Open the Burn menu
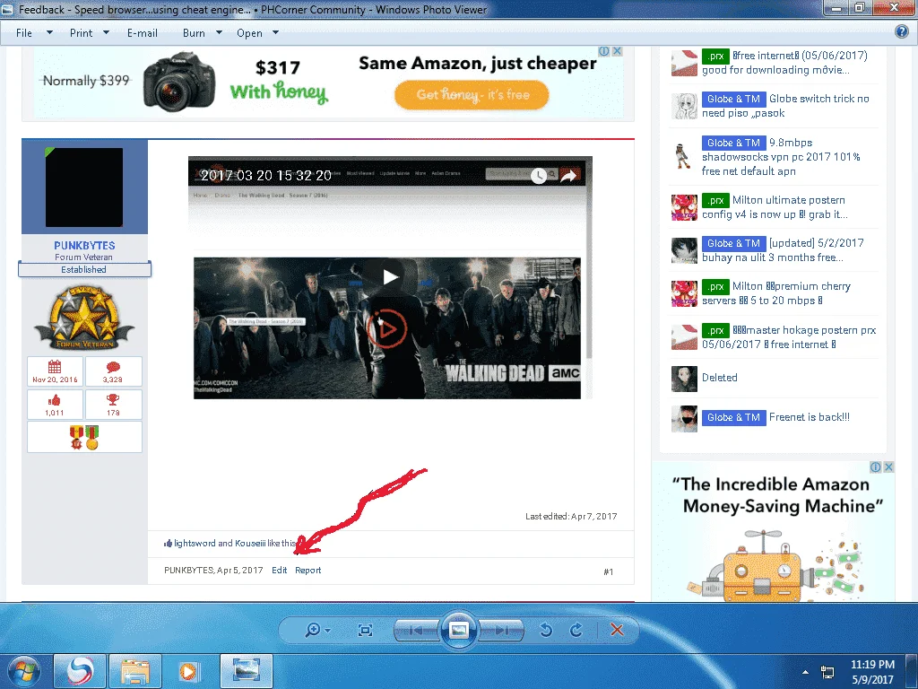 pos(194,33)
